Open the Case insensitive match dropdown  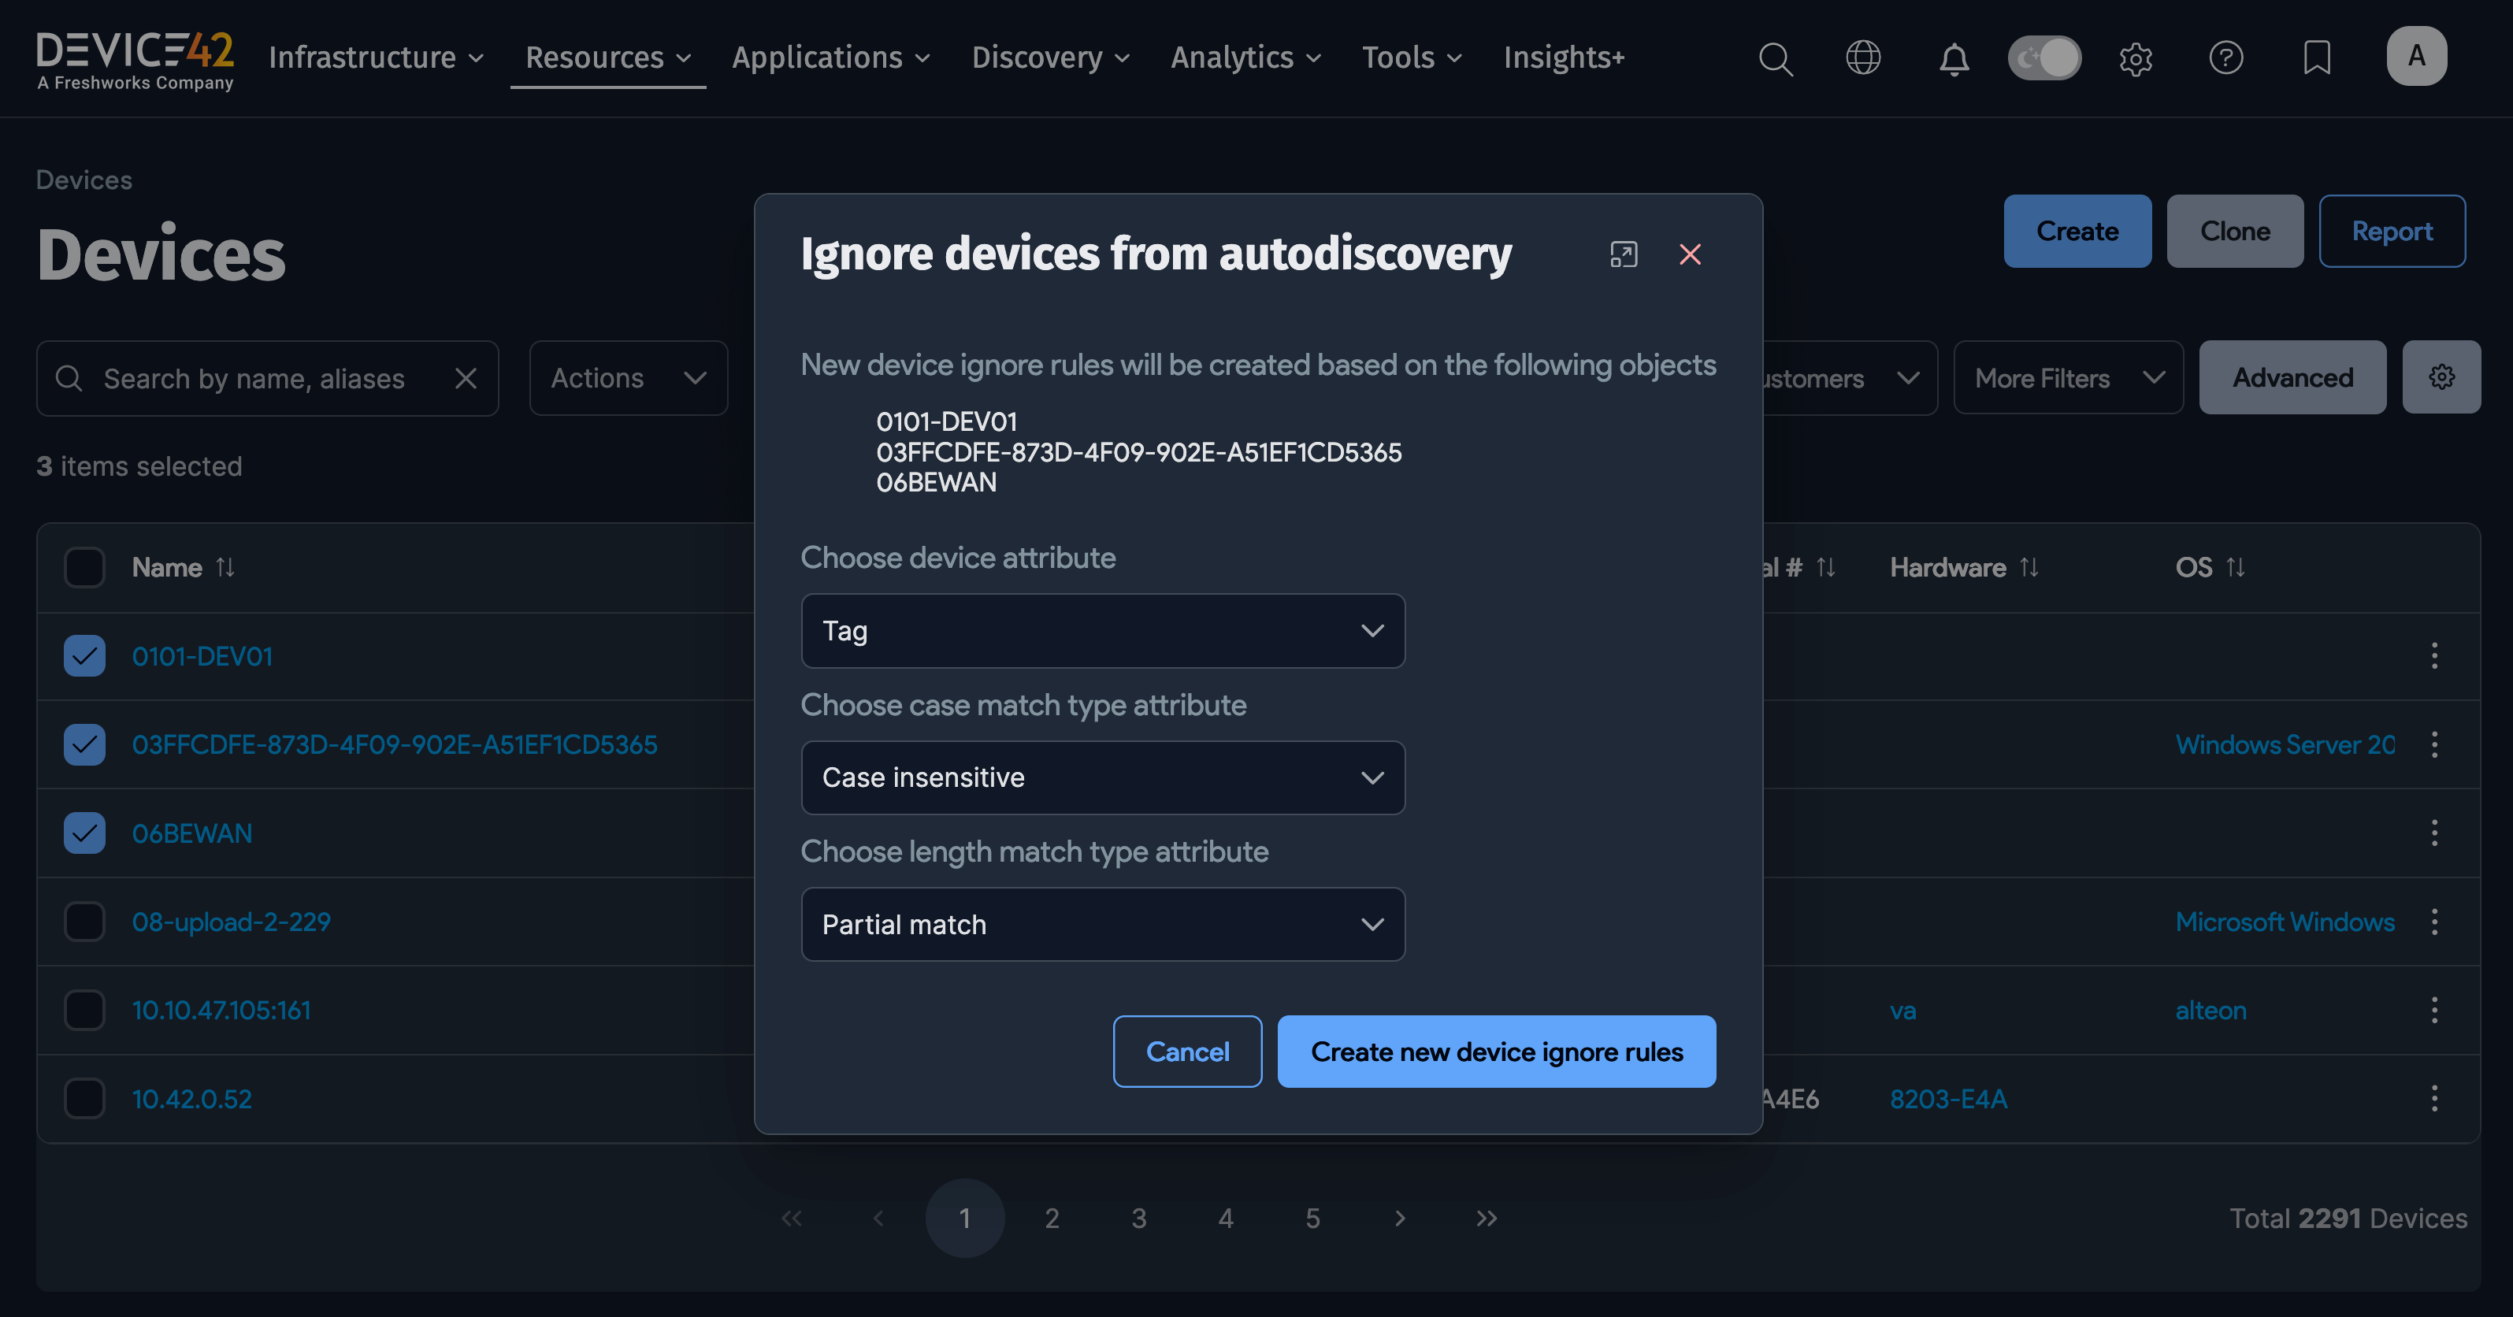(x=1102, y=777)
